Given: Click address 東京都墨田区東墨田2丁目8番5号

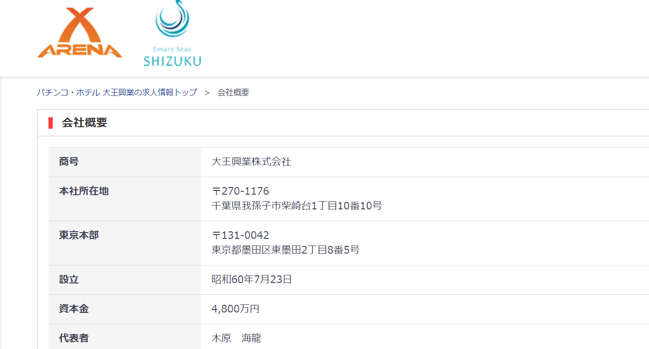Looking at the screenshot, I should coord(286,250).
